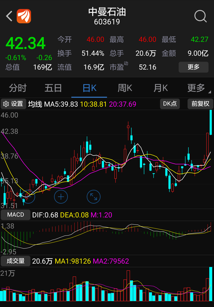Tap 市盈 value 52.16
Viewport: 214px width, 307px height.
pos(147,67)
